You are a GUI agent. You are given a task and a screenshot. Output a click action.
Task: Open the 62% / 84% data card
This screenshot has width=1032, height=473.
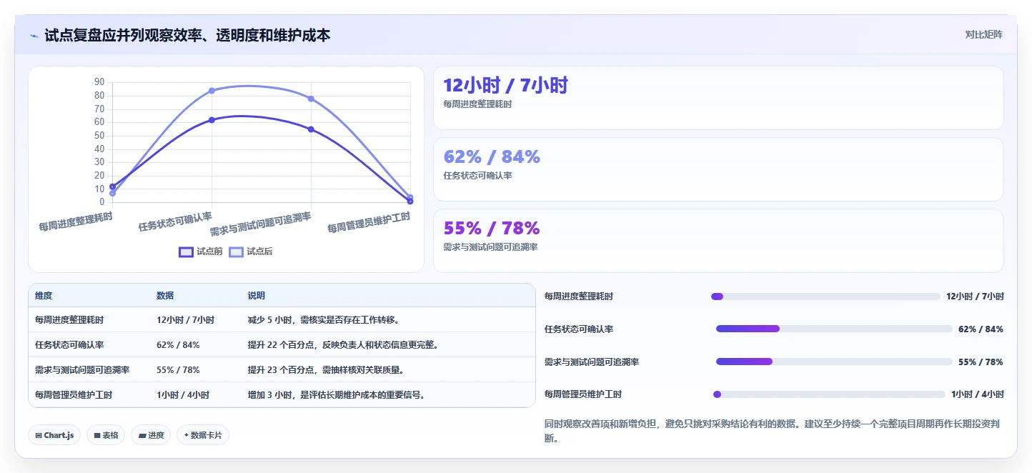pos(718,169)
